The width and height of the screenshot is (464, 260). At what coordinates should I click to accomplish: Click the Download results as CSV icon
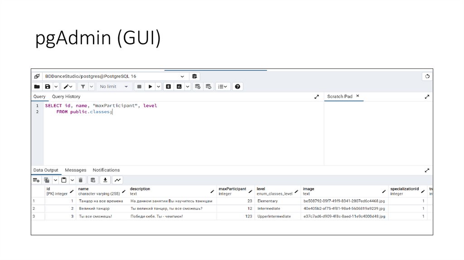(x=105, y=180)
